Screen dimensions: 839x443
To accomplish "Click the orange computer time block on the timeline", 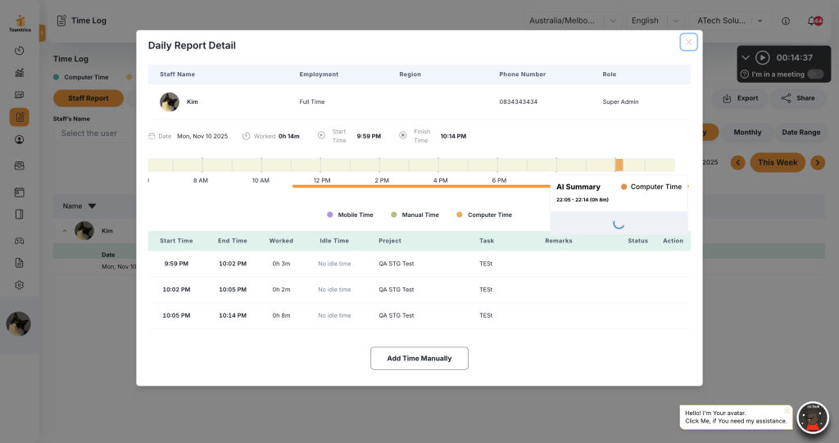I will click(x=619, y=165).
